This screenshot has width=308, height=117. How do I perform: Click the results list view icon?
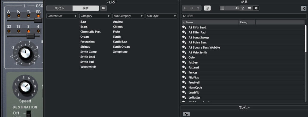click(222, 8)
